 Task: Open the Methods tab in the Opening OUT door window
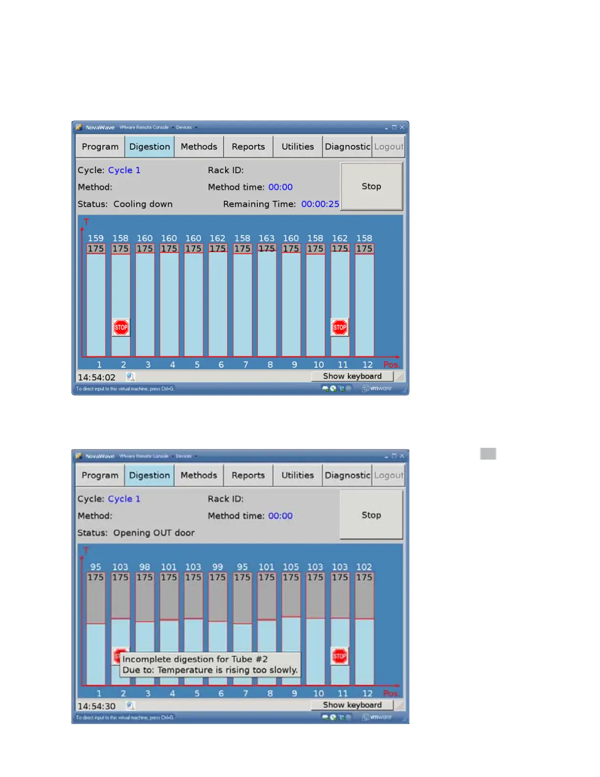199,475
